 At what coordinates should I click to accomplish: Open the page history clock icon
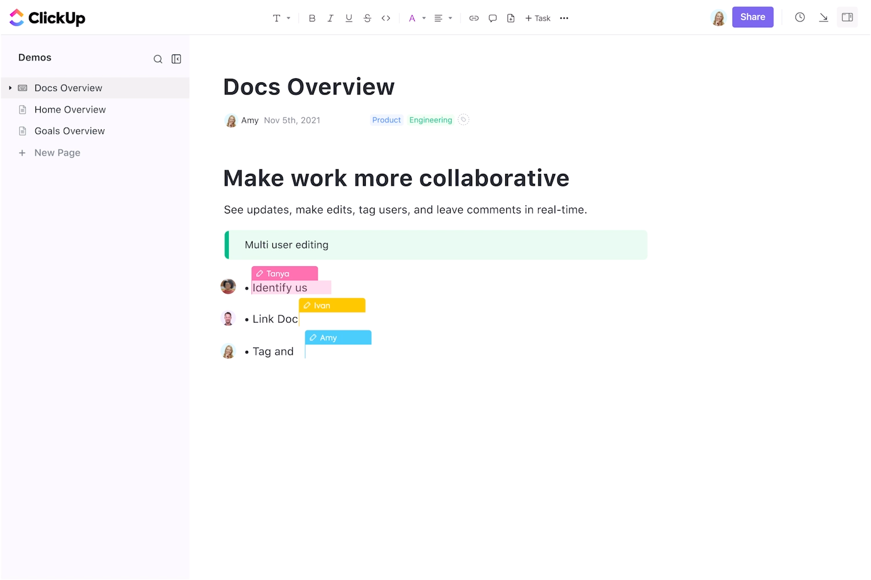pyautogui.click(x=800, y=17)
